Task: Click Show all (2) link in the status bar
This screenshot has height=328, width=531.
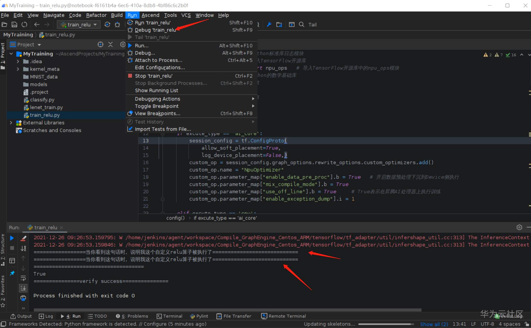Action: pyautogui.click(x=434, y=324)
